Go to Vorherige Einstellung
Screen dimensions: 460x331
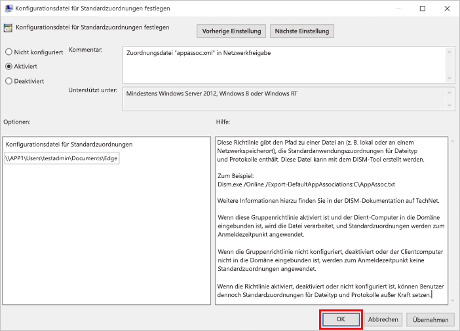pyautogui.click(x=231, y=31)
